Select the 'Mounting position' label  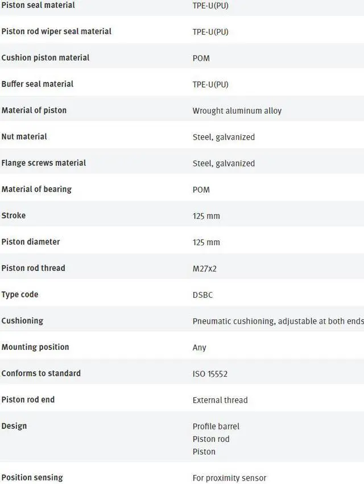tap(35, 347)
